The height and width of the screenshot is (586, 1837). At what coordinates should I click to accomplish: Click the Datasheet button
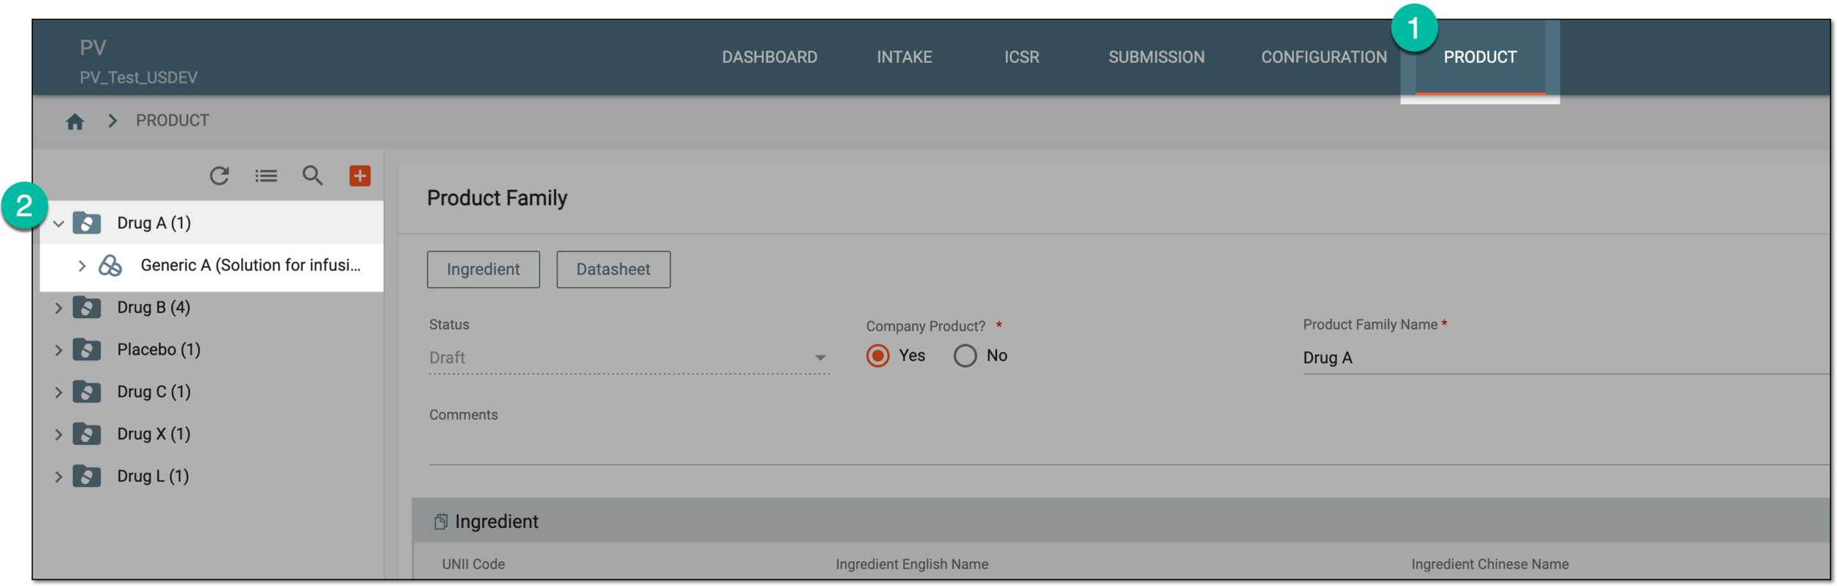point(614,270)
